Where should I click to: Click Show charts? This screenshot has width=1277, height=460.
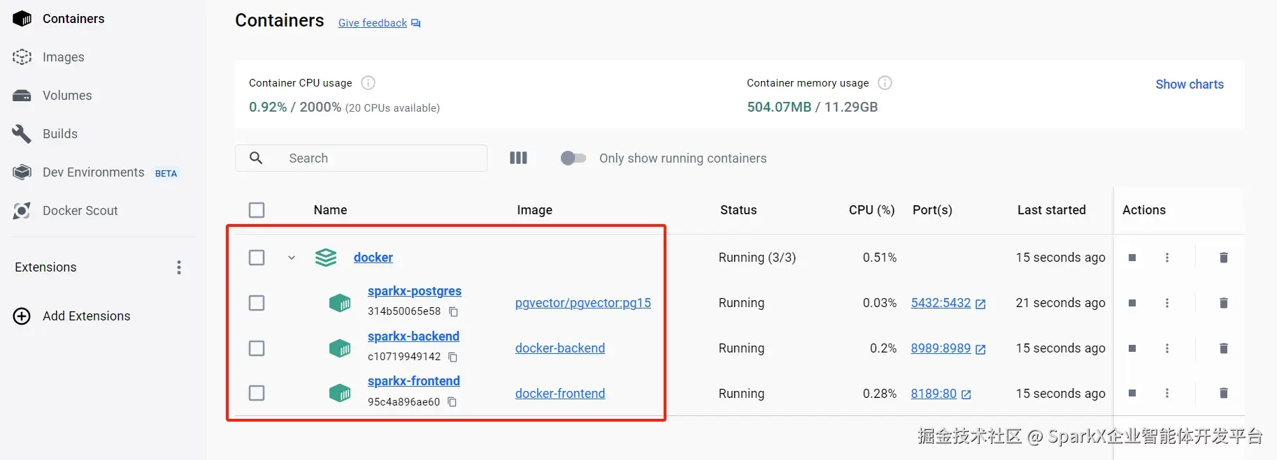point(1190,84)
